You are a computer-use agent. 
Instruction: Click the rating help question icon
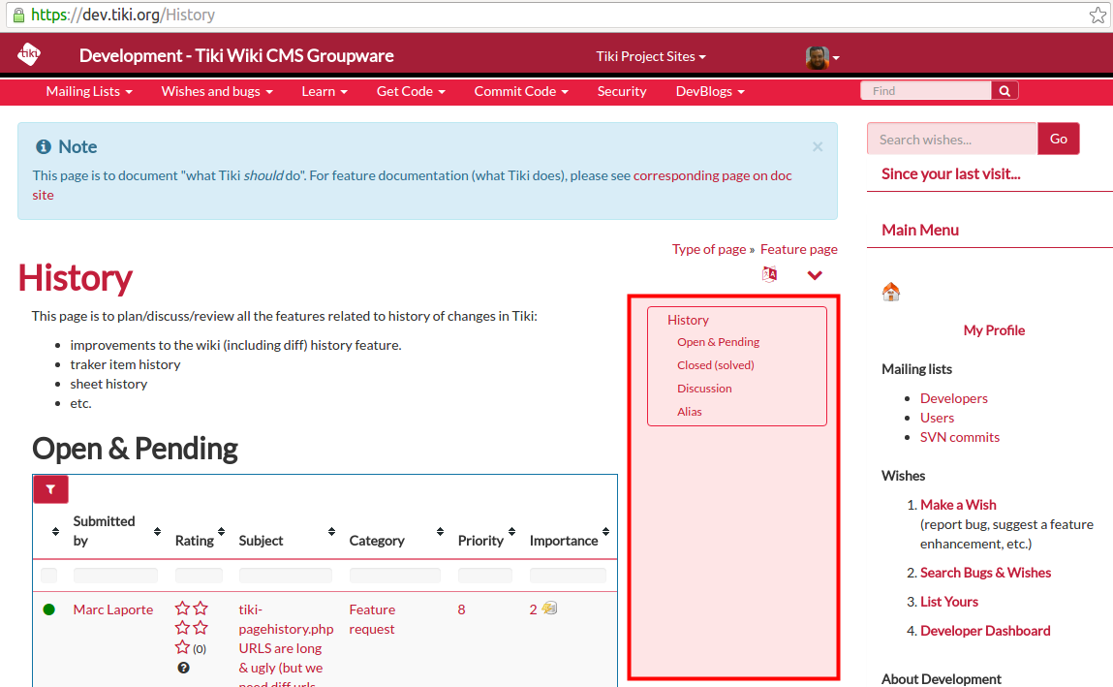point(183,668)
